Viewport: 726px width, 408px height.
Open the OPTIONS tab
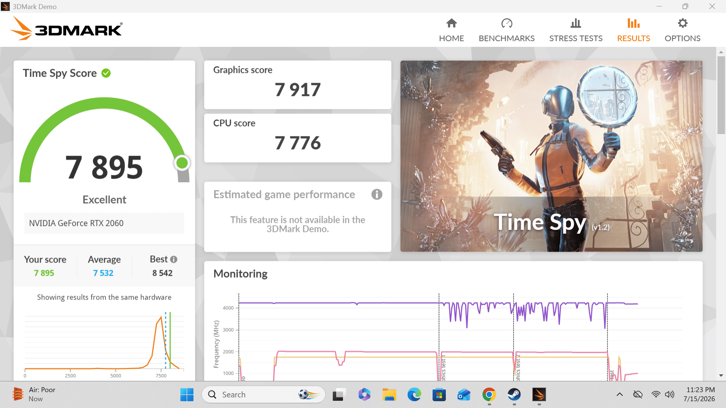pos(683,30)
